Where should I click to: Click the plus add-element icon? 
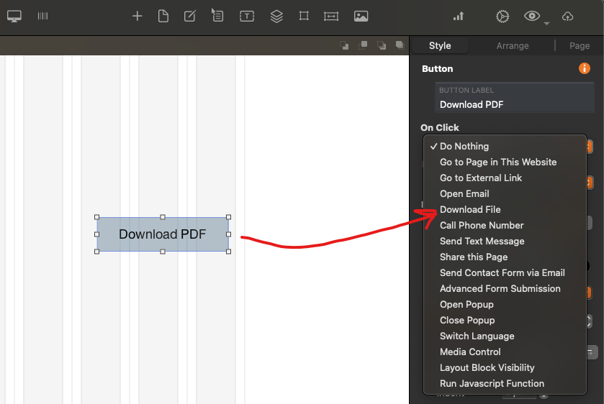point(137,16)
